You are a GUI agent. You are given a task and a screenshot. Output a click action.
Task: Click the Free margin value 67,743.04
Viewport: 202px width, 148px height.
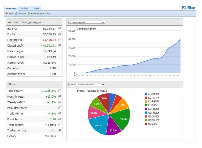click(x=49, y=51)
